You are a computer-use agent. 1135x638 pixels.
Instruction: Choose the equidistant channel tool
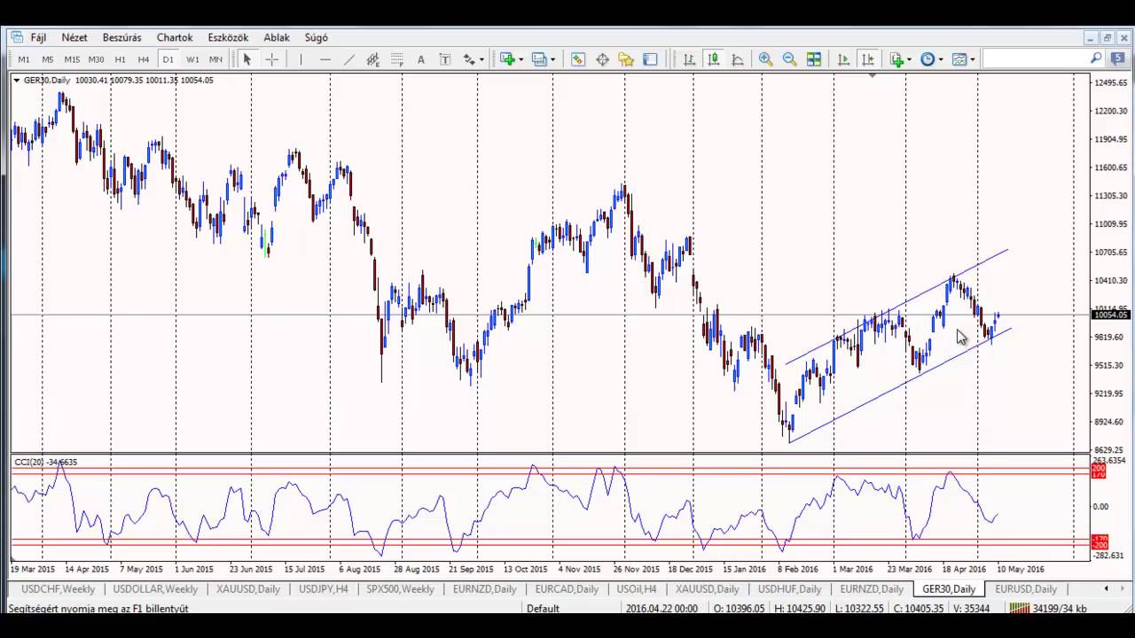click(373, 59)
